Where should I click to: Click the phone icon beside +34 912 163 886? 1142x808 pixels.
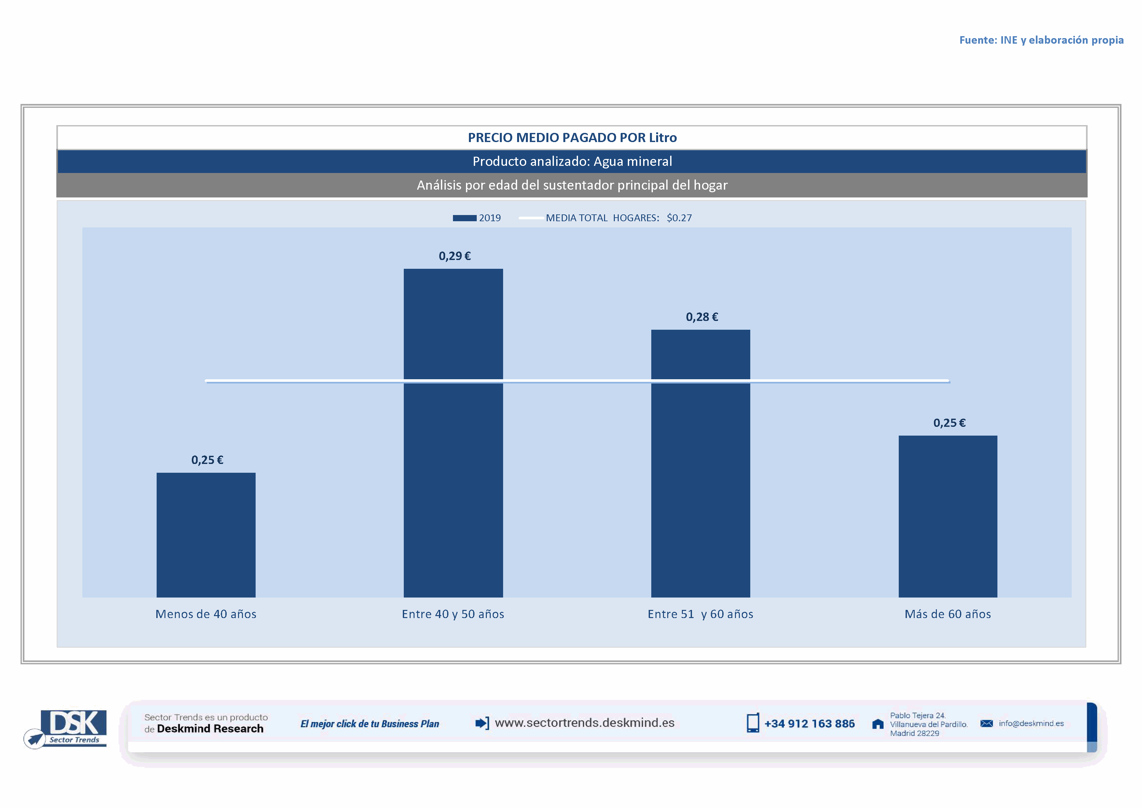click(753, 723)
